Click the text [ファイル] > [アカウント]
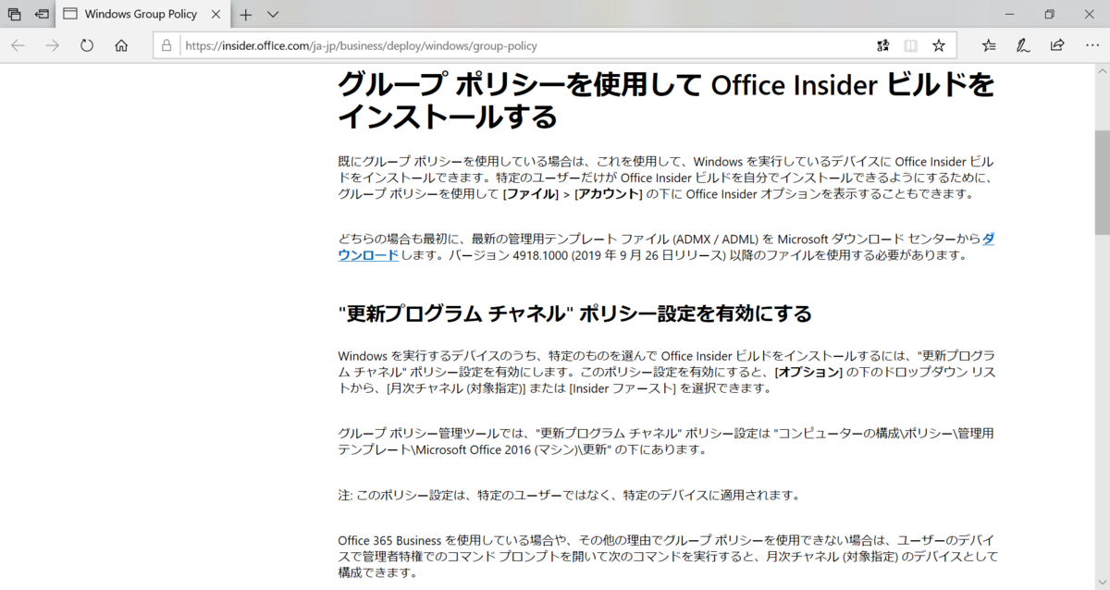The width and height of the screenshot is (1110, 590). (573, 193)
